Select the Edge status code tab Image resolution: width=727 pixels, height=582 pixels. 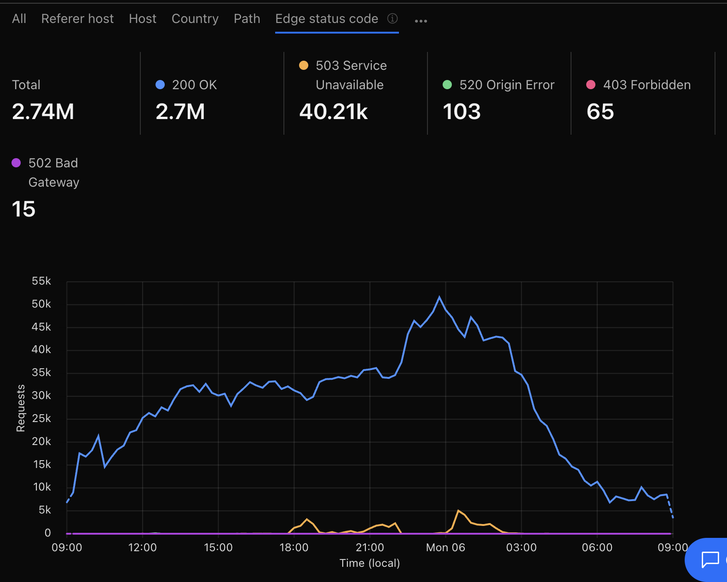[327, 19]
